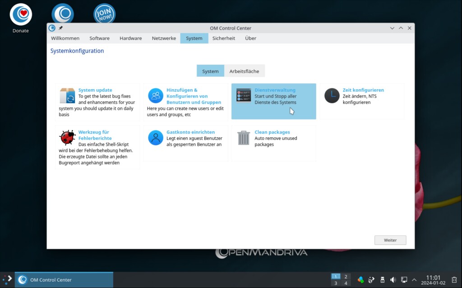Open the trash icon in the taskbar corner
The height and width of the screenshot is (288, 462).
coord(454,280)
